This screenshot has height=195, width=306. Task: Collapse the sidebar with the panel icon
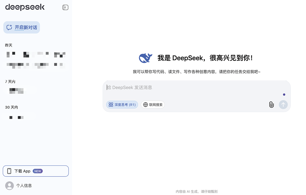(x=65, y=8)
